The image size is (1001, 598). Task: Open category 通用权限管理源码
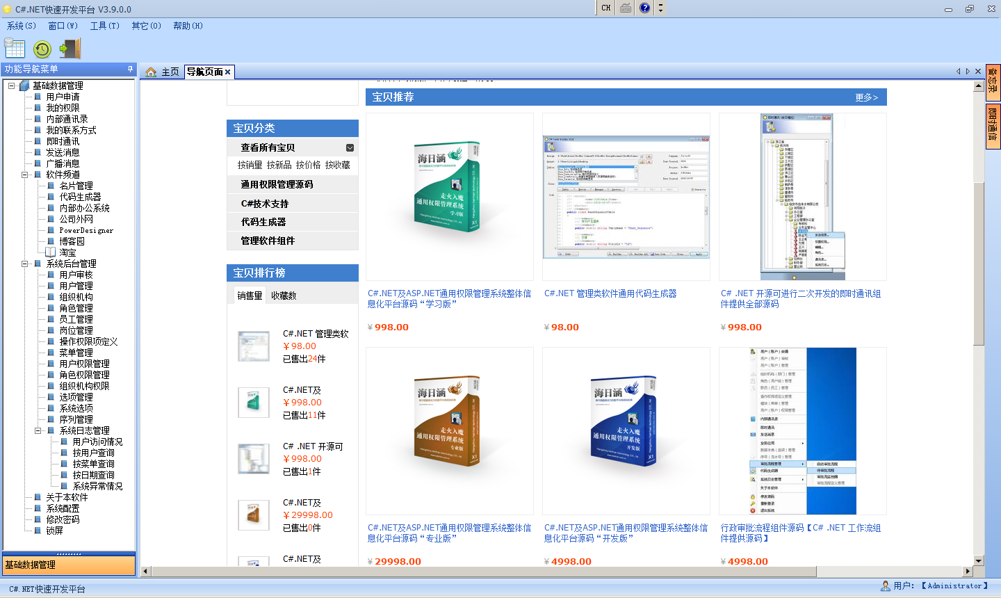pos(277,184)
